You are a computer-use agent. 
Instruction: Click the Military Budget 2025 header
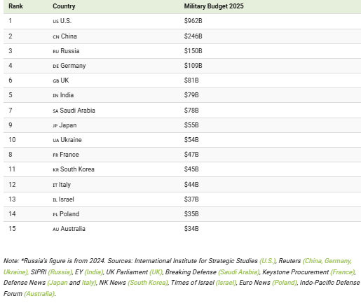click(x=214, y=6)
